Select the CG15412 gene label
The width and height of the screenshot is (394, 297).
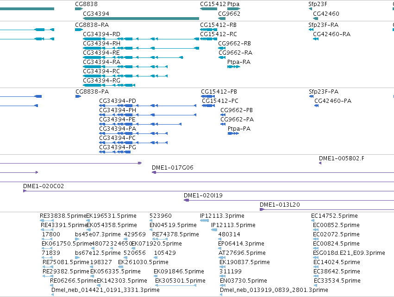click(x=213, y=4)
